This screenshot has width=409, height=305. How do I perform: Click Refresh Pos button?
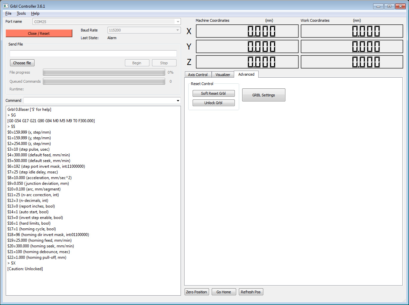pyautogui.click(x=251, y=292)
